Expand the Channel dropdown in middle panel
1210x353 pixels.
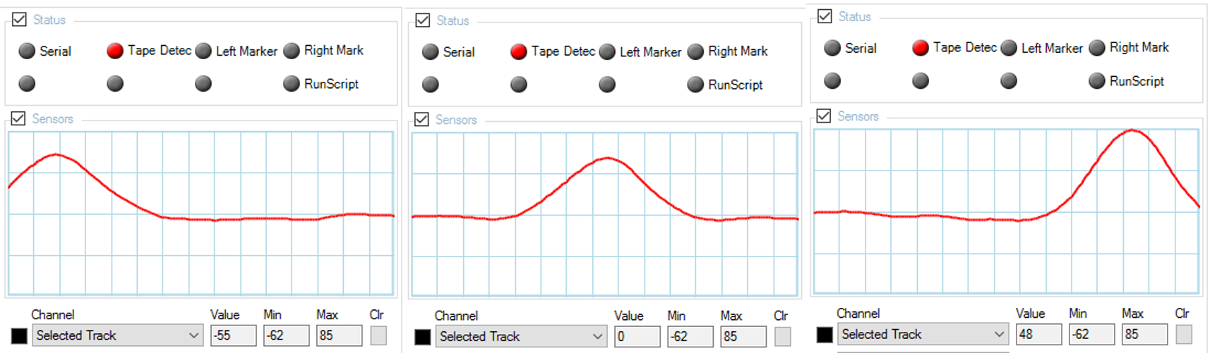point(521,337)
